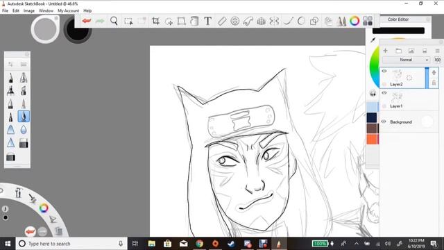This screenshot has width=444, height=250.
Task: Click the gray brush puck
Action: tap(45, 29)
